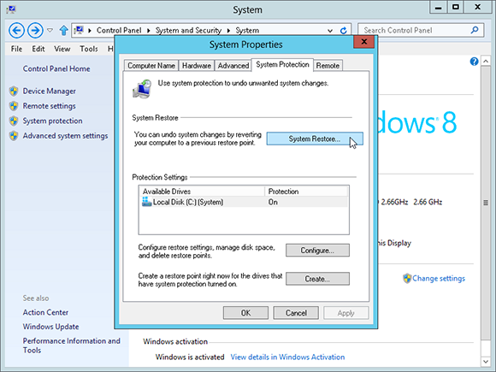Image resolution: width=496 pixels, height=372 pixels.
Task: Expand the arrow after System and Security
Action: tap(228, 31)
